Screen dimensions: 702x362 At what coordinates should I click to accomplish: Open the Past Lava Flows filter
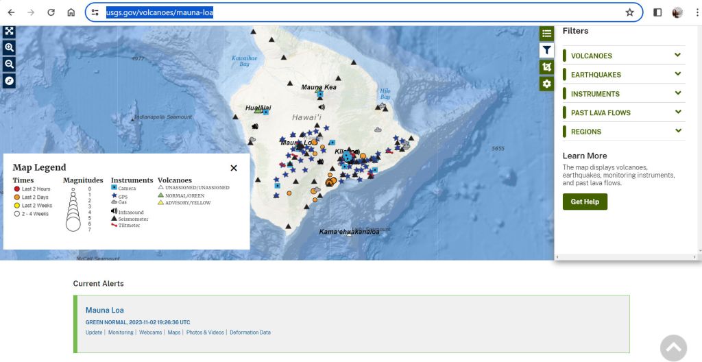[623, 112]
